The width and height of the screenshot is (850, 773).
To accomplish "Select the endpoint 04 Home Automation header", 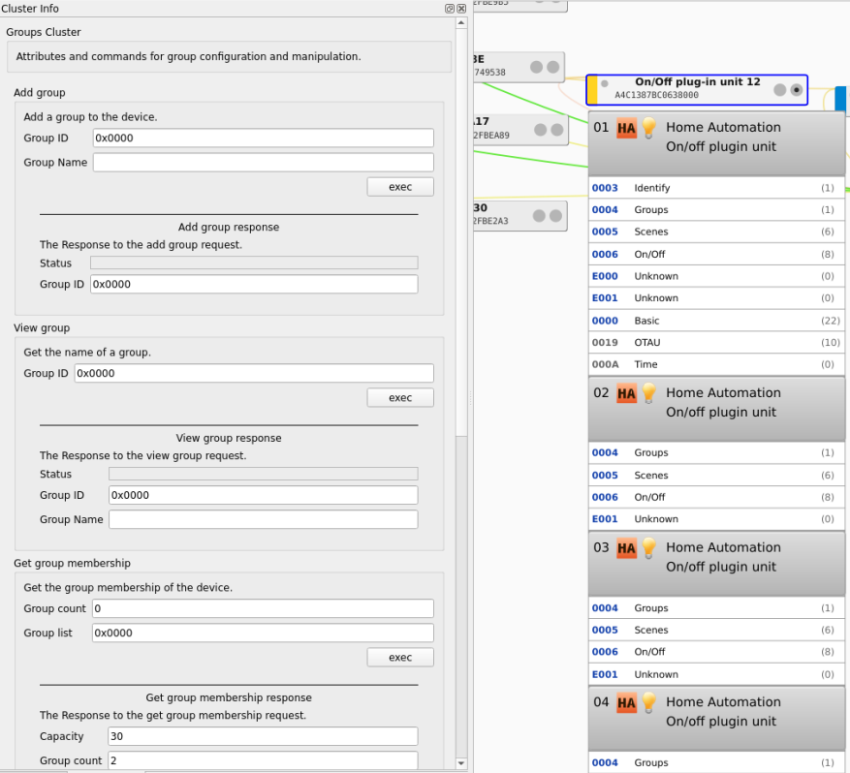I will click(x=716, y=719).
